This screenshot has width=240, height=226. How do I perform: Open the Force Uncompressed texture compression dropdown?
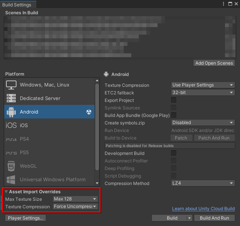click(75, 206)
